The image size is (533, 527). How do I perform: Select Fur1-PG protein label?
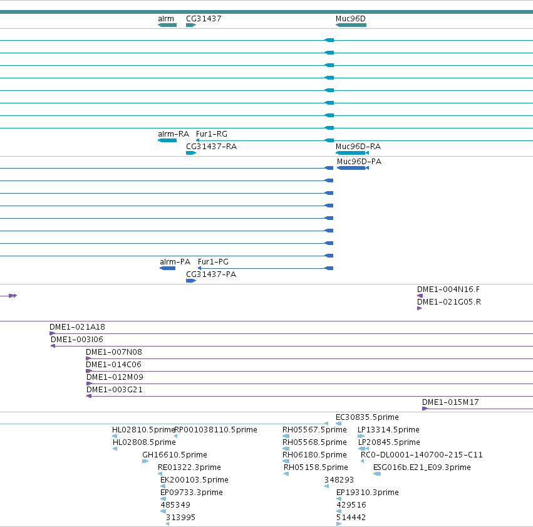coord(213,262)
